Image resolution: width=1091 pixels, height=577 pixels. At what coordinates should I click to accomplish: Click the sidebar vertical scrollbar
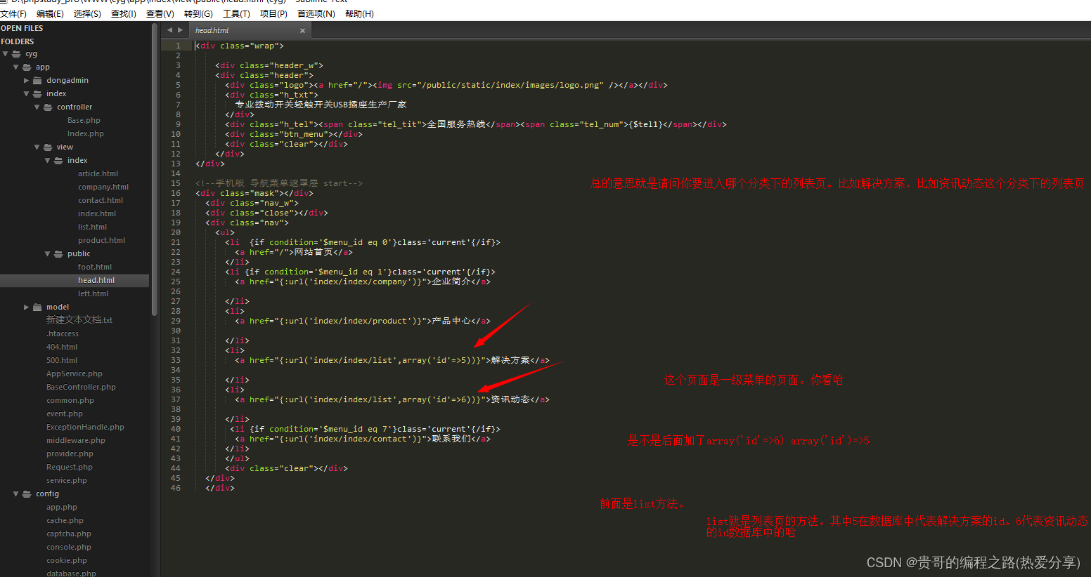click(155, 168)
